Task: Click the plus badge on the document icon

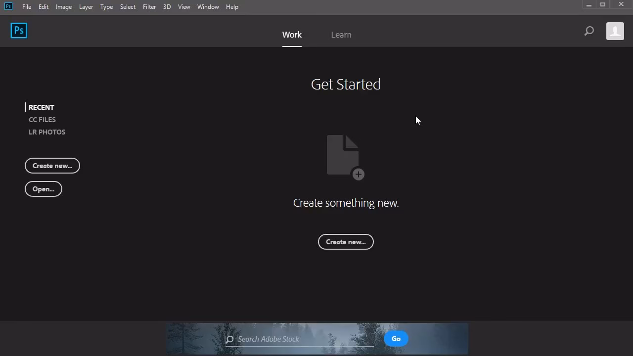Action: click(x=358, y=174)
